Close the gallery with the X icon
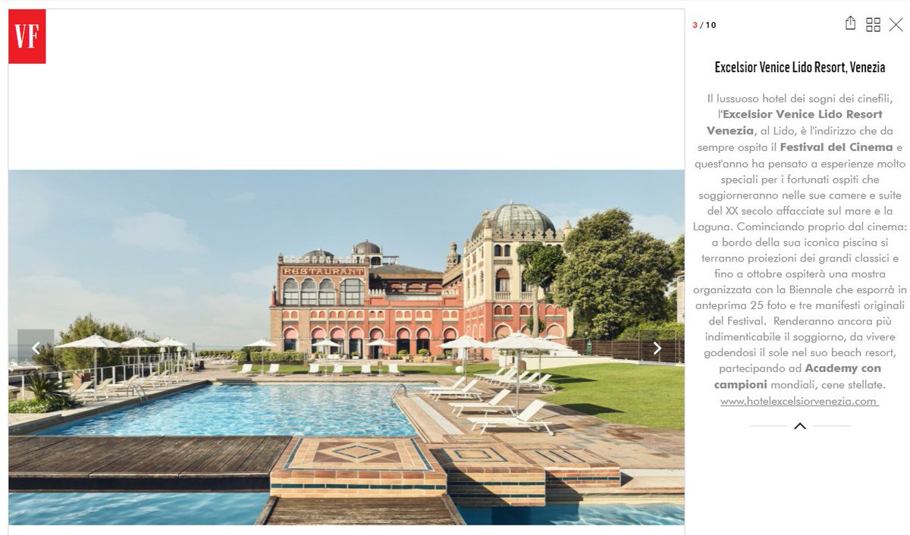This screenshot has width=910, height=535. point(896,24)
